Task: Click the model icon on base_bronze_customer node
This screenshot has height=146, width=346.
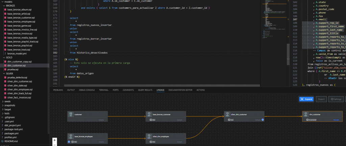Action: 149,115
